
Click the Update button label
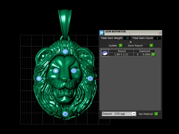tap(113, 45)
